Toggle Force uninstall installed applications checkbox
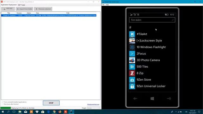The height and width of the screenshot is (114, 203). [x=2, y=102]
